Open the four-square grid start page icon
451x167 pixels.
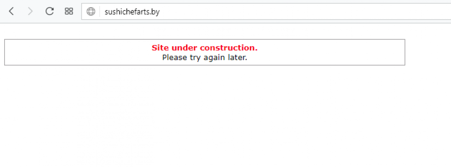pyautogui.click(x=69, y=11)
